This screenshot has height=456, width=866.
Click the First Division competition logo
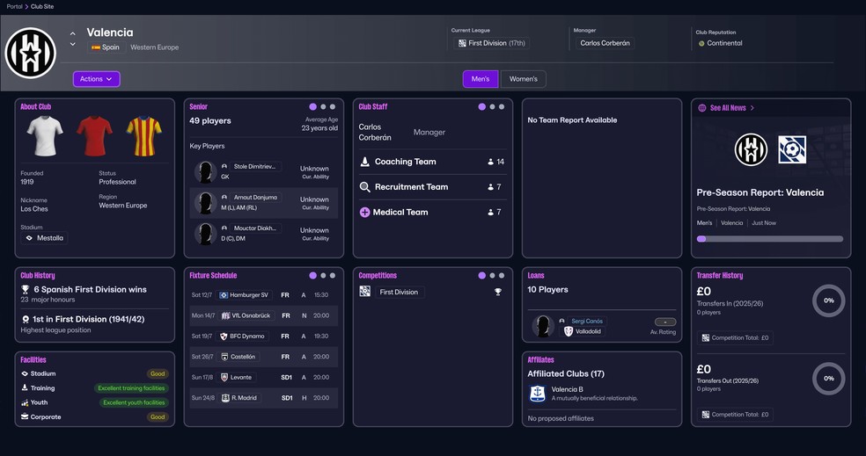(x=364, y=291)
